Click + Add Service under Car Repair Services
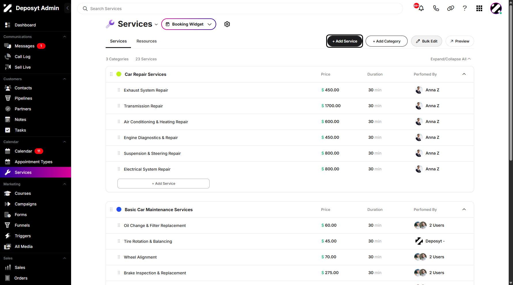 click(x=164, y=184)
